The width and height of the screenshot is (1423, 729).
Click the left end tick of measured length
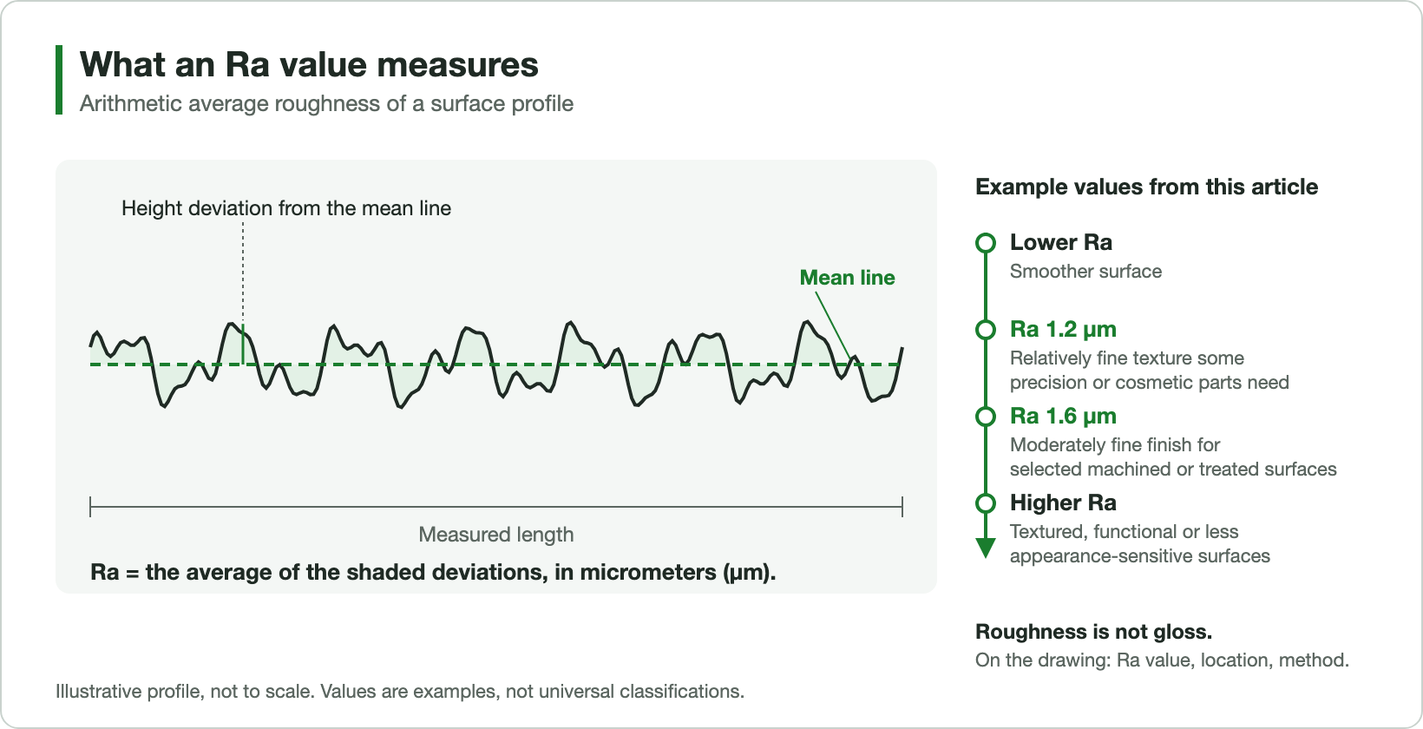(90, 507)
